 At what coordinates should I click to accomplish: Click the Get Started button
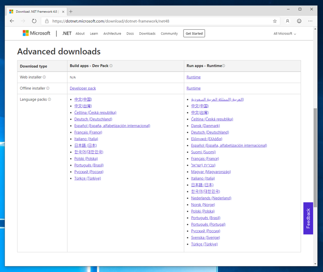pyautogui.click(x=194, y=34)
